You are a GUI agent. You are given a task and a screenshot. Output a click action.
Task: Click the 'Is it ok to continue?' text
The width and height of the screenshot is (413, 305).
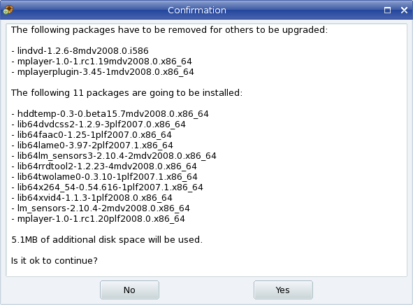tap(55, 261)
